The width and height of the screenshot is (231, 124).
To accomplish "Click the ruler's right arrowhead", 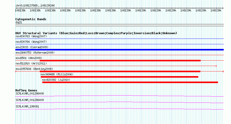I will (223, 8).
